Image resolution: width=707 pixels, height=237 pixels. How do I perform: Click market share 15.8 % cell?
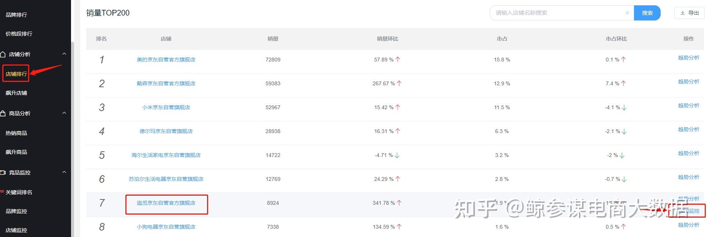502,60
